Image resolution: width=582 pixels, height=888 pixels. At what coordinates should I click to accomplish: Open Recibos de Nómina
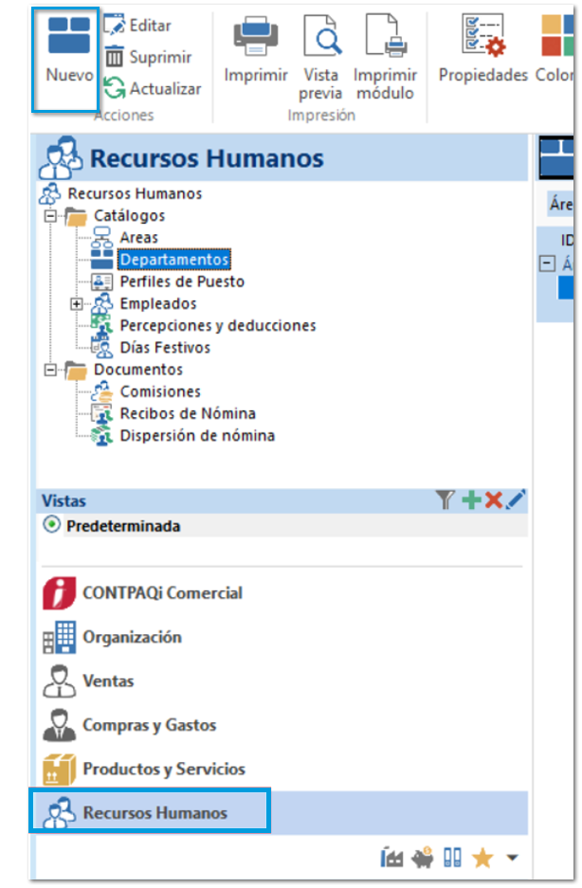tap(188, 414)
